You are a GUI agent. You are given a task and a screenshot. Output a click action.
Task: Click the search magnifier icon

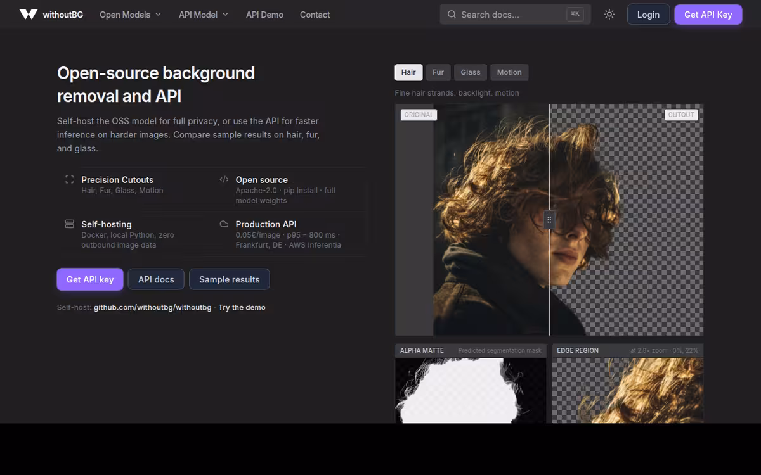tap(452, 14)
